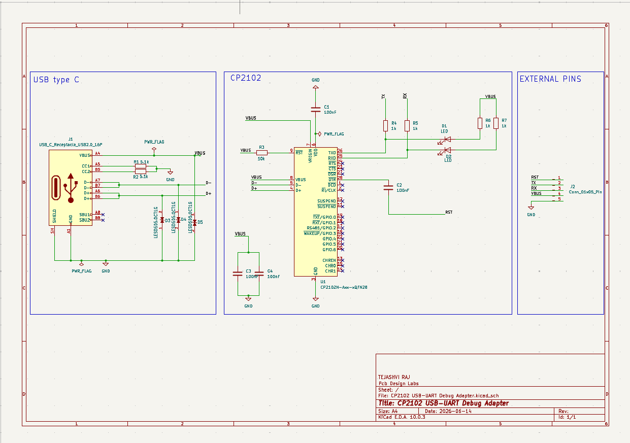Select resistor R7 symbol
The height and width of the screenshot is (443, 630).
click(496, 123)
